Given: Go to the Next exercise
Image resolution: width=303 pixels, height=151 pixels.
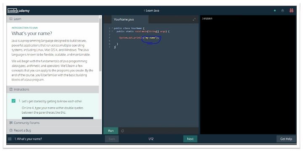Looking at the screenshot, I should pos(190,139).
